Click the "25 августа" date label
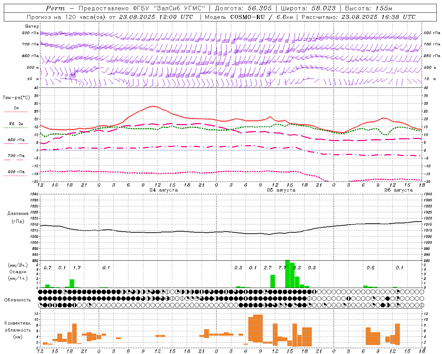This screenshot has width=442, height=354. click(x=281, y=190)
